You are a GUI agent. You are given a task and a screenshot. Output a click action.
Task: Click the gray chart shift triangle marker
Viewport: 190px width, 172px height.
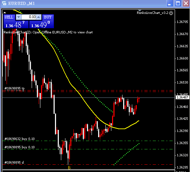(x=140, y=10)
